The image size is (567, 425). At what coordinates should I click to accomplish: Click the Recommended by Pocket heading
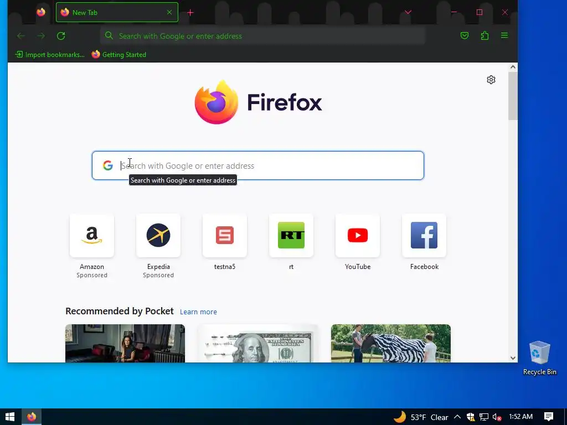tap(120, 311)
